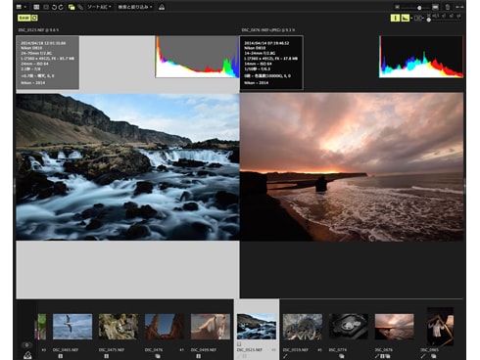Screen dimensions: 480x360
Task: Click edit pencil icon below wagon wheel thumbnail
Action: click(286, 356)
